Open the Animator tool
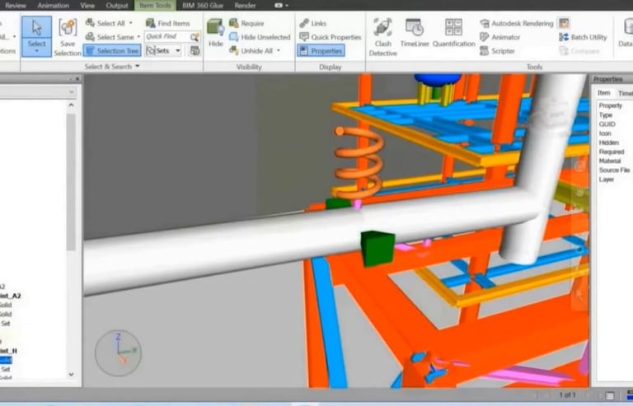The height and width of the screenshot is (406, 633). [x=499, y=37]
